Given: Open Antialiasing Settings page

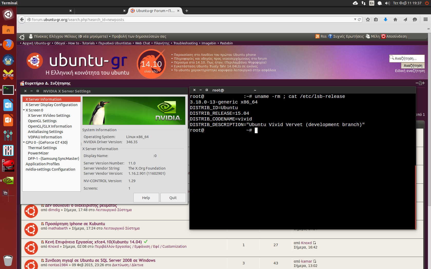Looking at the screenshot, I should 45,132.
